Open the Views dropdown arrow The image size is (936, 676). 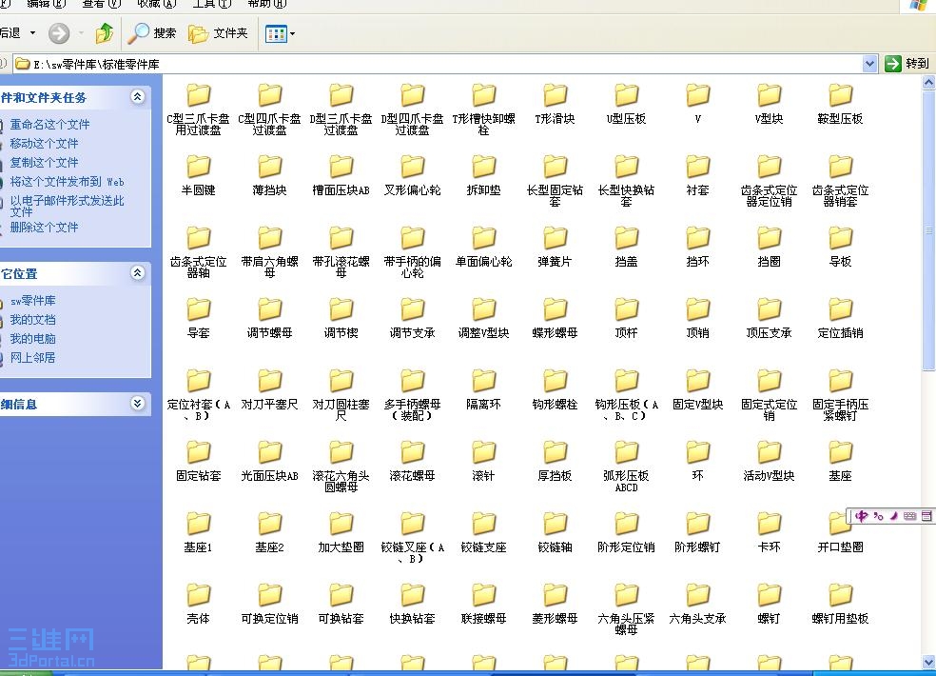point(293,34)
